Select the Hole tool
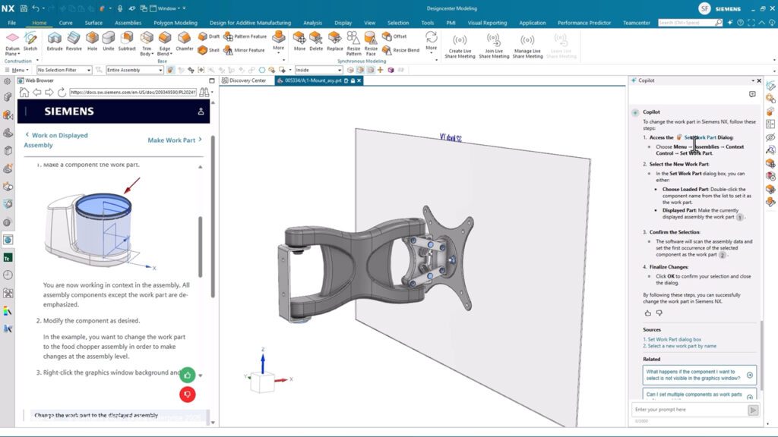Viewport: 778px width, 437px height. (x=92, y=42)
